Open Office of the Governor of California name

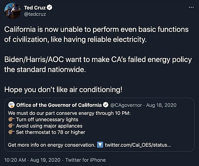point(59,105)
